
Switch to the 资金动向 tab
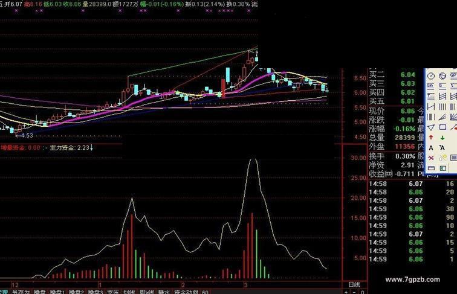pyautogui.click(x=186, y=292)
